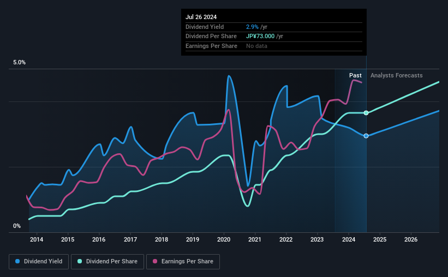Image resolution: width=448 pixels, height=277 pixels.
Task: Click the 2026 x-axis label
Action: (x=411, y=239)
